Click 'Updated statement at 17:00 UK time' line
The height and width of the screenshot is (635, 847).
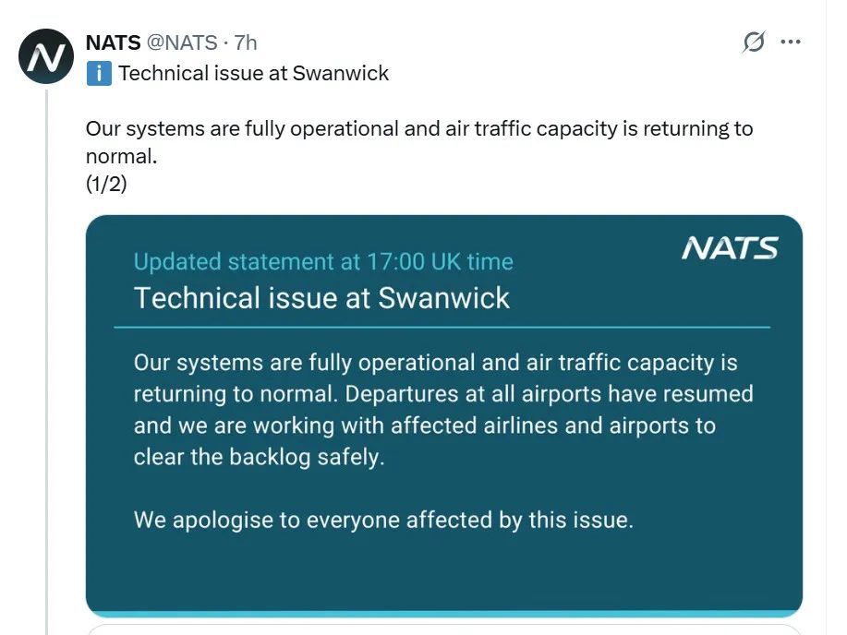[x=323, y=261]
